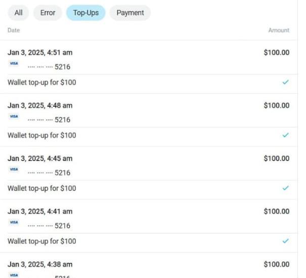Click the success checkmark for 4:41 am top-up
Viewport: 306px width, 278px height.
click(285, 241)
